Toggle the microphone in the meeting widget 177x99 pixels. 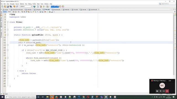160,91
